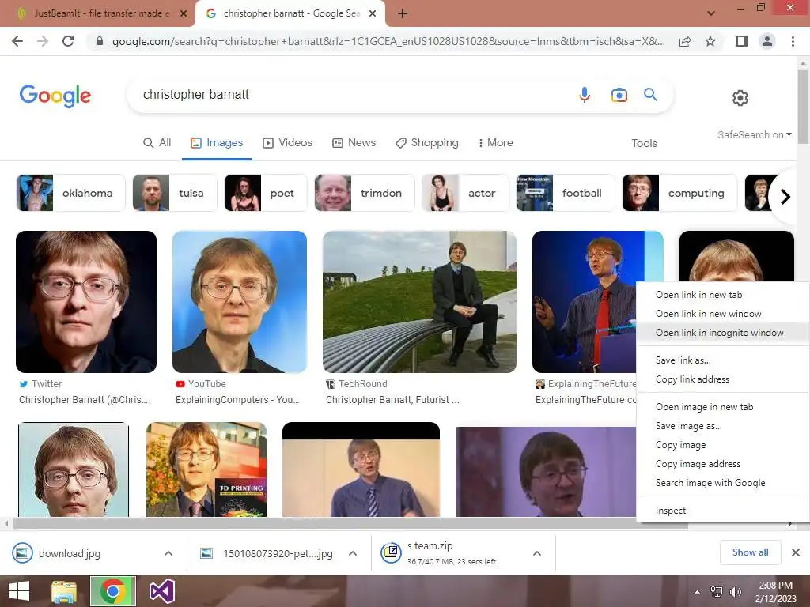Open the Windows Start menu
This screenshot has width=810, height=607.
[x=19, y=591]
